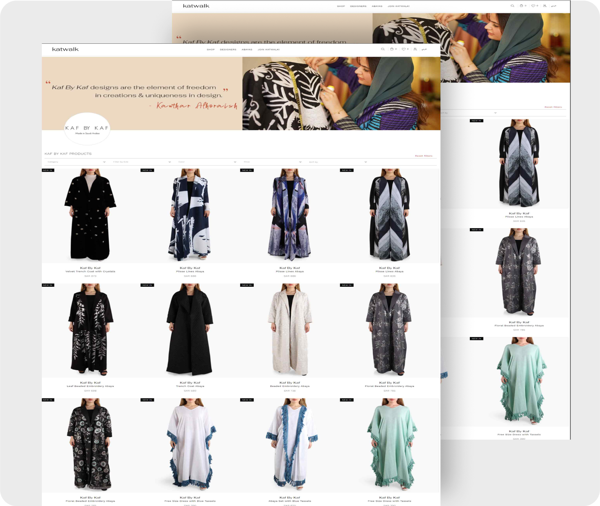Open Free Size Dress with Blue Tassels link
The image size is (600, 506).
coord(190,501)
